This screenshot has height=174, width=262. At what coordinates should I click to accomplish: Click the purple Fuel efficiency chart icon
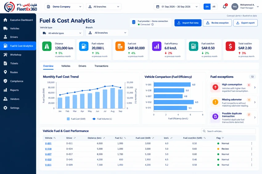(x=157, y=46)
